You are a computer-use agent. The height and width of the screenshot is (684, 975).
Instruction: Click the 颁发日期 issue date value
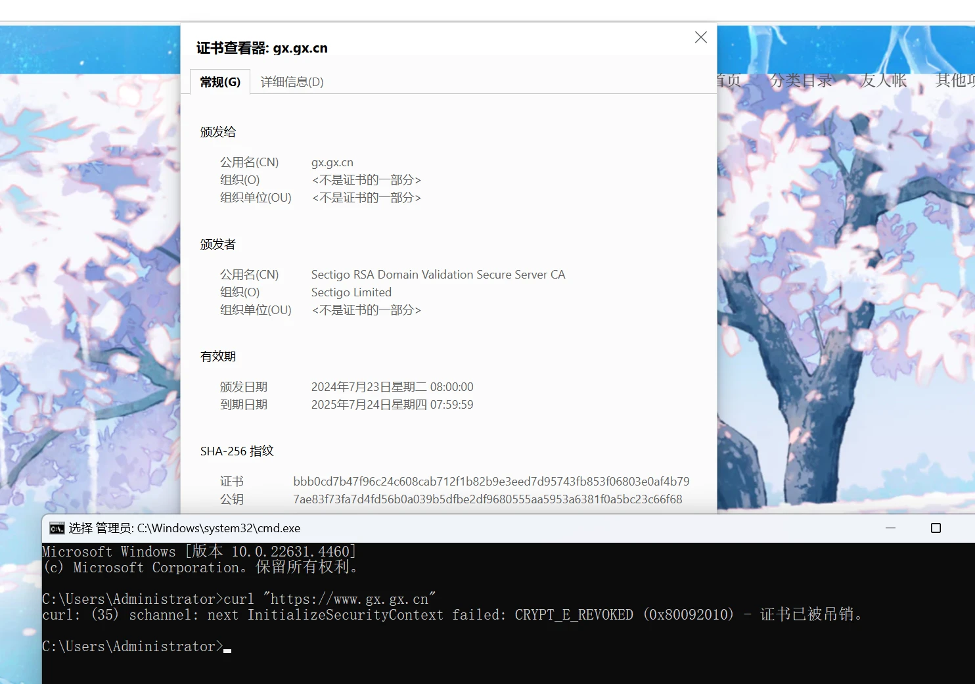coord(392,387)
